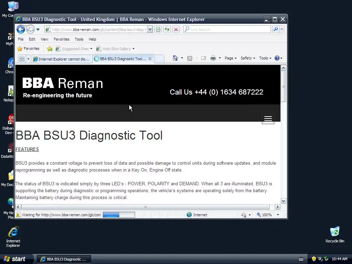This screenshot has height=264, width=352.
Task: Open the website hamburger menu button
Action: pyautogui.click(x=268, y=119)
